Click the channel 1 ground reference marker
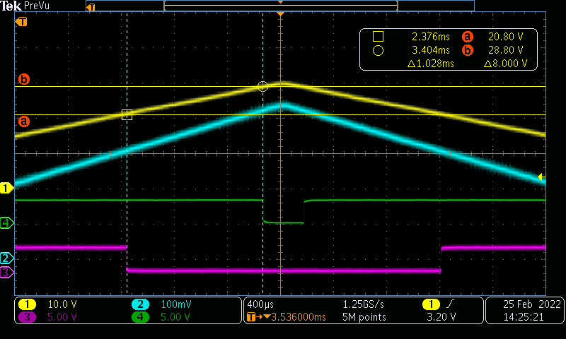The image size is (566, 339). pos(7,188)
